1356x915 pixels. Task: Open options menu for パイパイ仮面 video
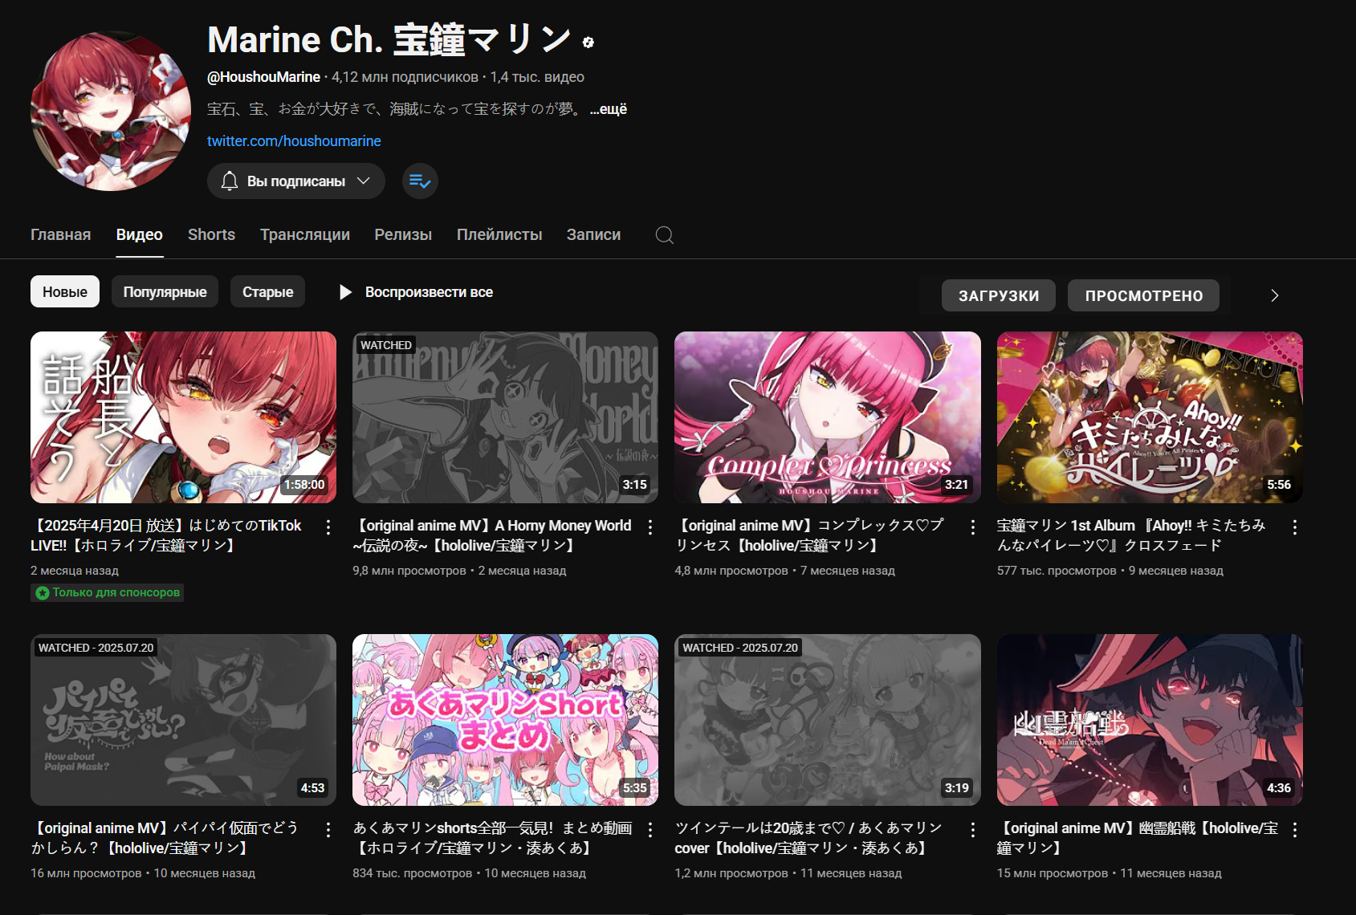tap(328, 830)
